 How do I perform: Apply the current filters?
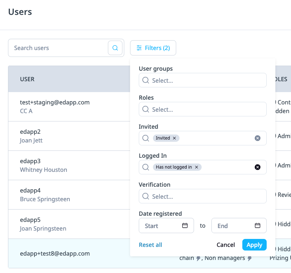[x=254, y=245]
